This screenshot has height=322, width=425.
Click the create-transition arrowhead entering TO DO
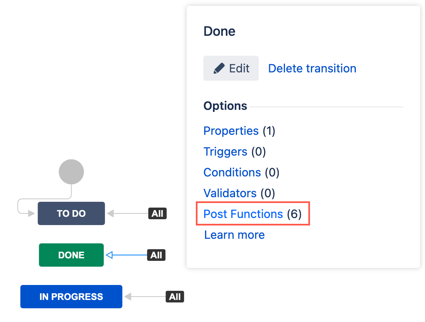point(31,213)
